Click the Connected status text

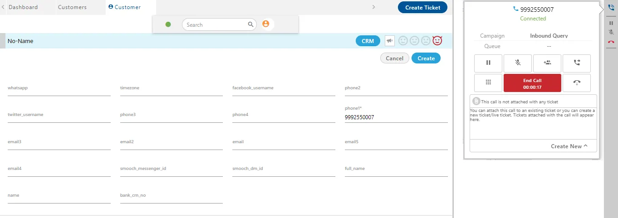533,19
